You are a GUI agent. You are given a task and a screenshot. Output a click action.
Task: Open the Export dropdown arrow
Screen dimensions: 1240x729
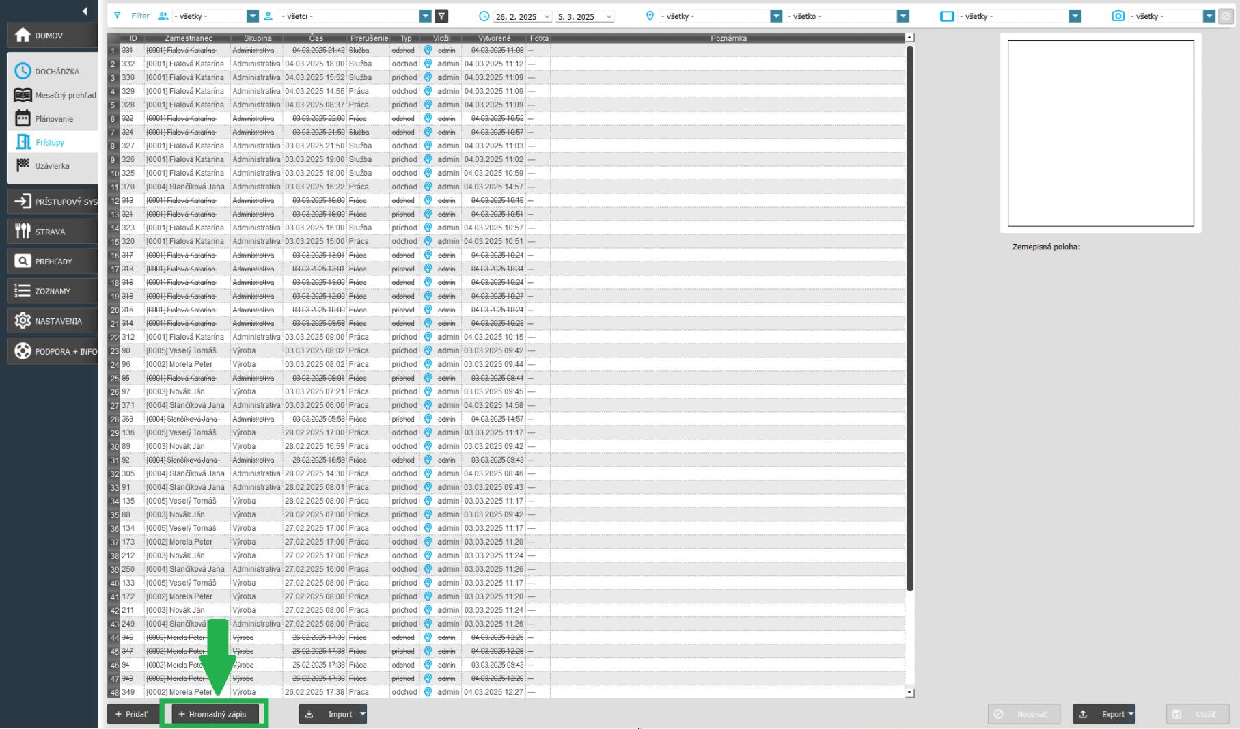[x=1131, y=714]
